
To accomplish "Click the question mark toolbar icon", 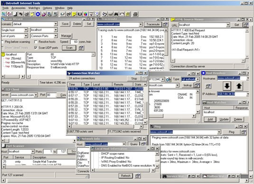I will [97, 14].
